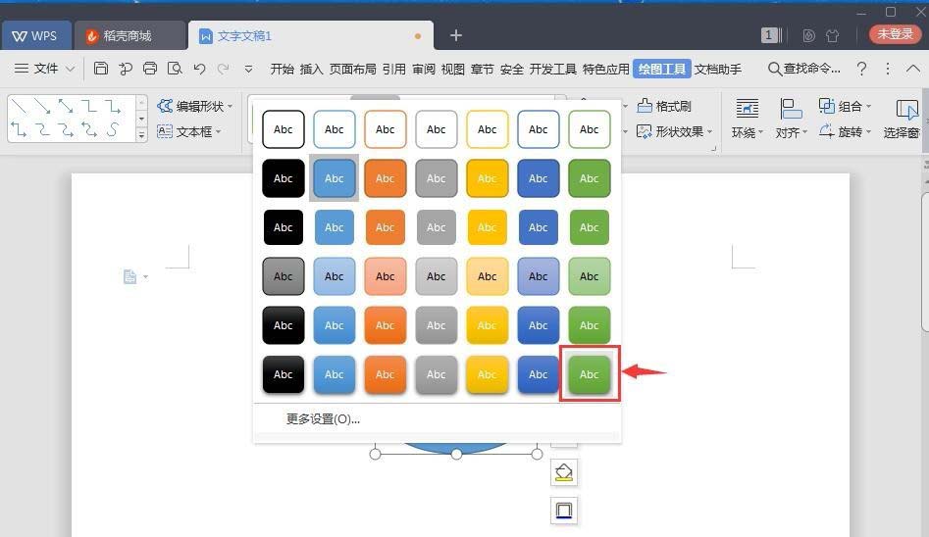Screen dimensions: 929x537
Task: Click the export to PDF icon
Action: 126,69
